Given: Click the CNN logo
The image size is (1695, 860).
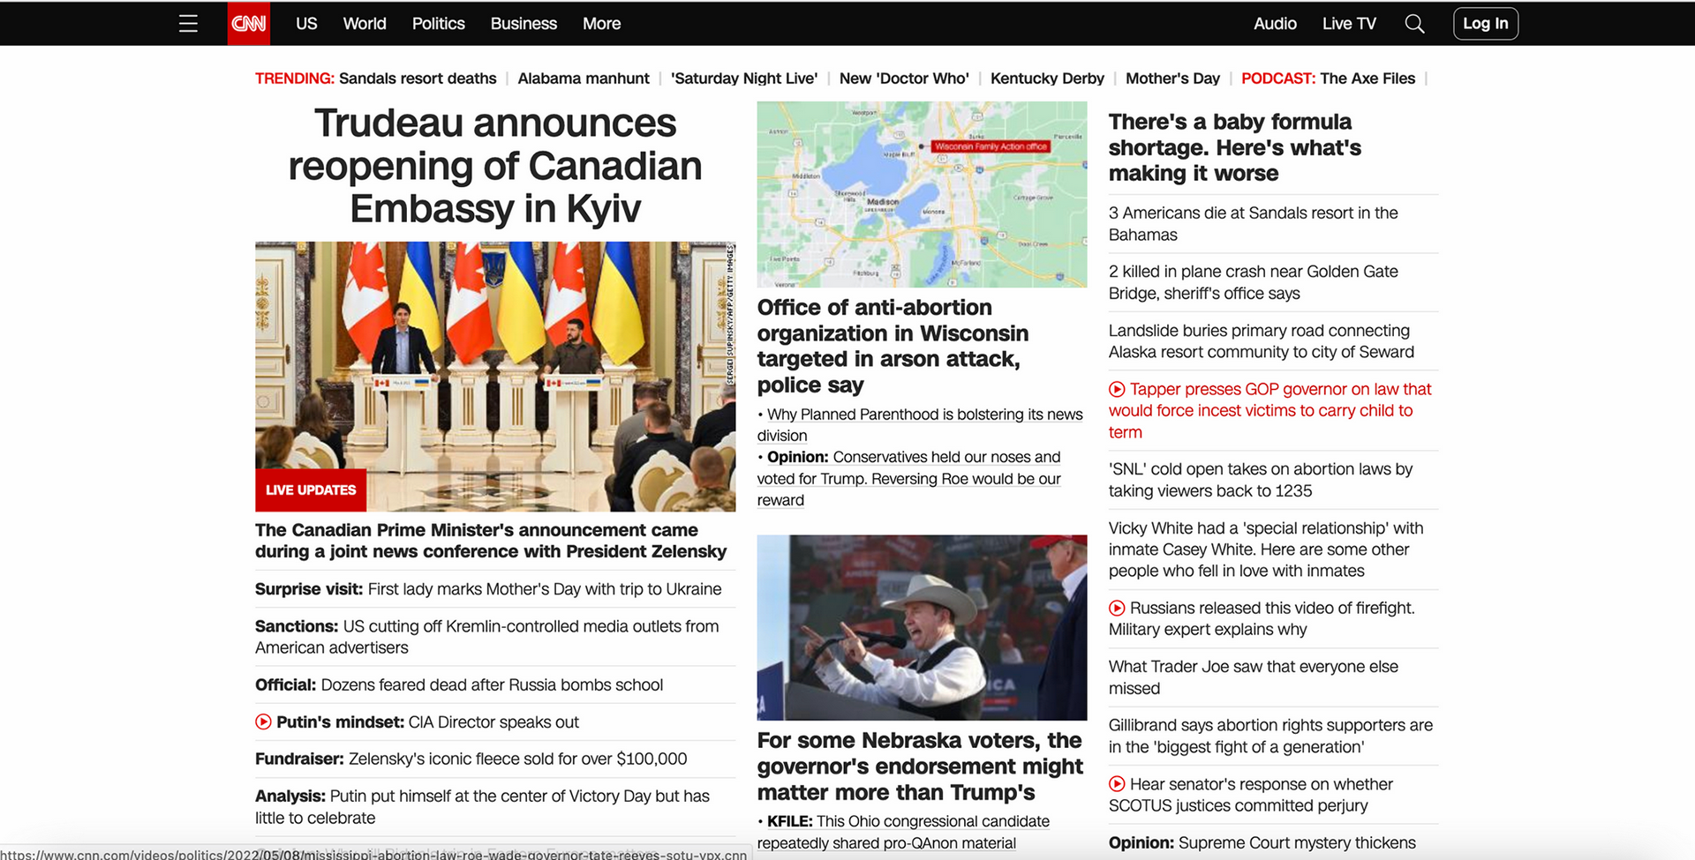Looking at the screenshot, I should [x=248, y=24].
